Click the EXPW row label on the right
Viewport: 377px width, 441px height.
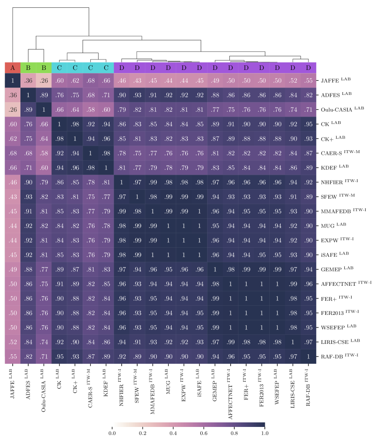[337, 240]
